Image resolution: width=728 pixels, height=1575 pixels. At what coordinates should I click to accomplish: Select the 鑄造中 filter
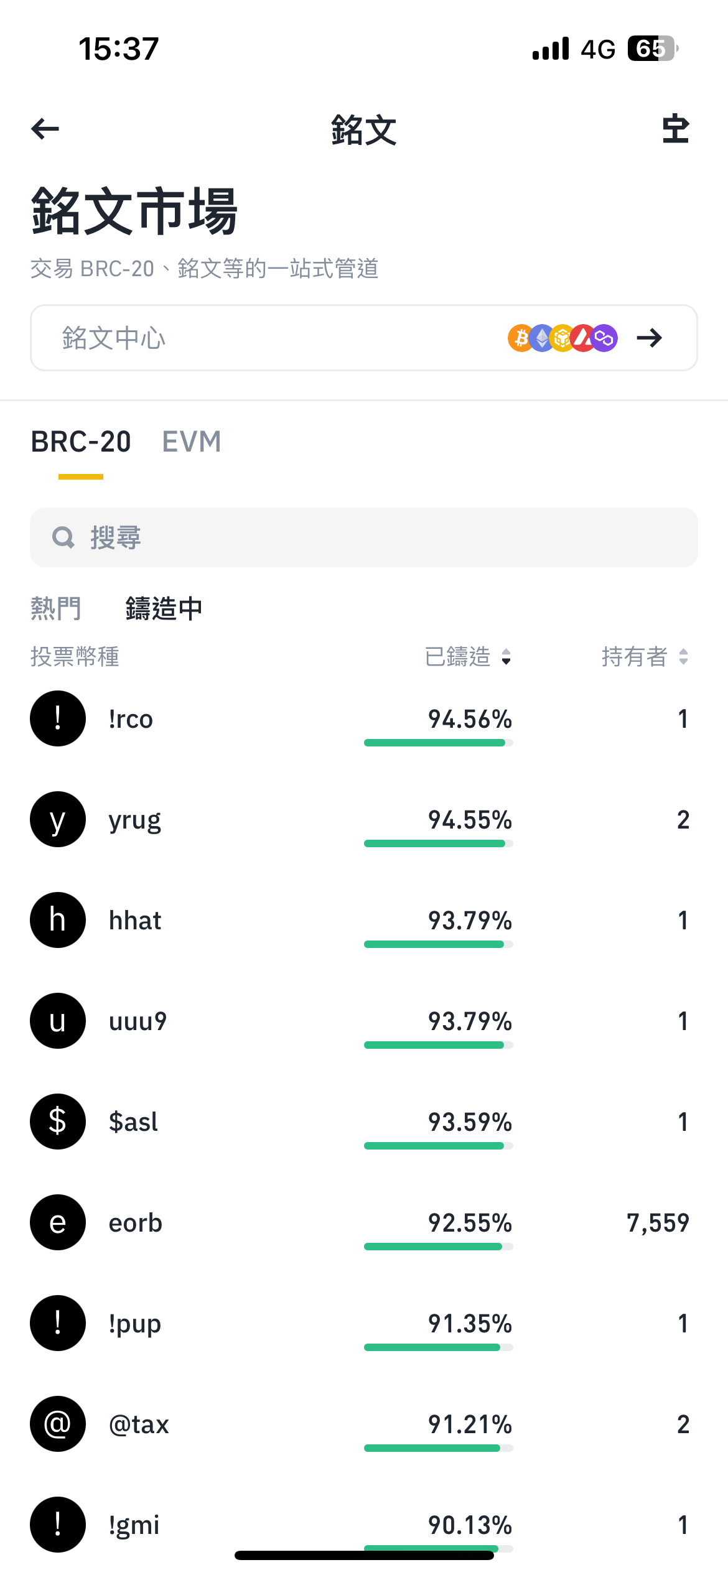[164, 608]
